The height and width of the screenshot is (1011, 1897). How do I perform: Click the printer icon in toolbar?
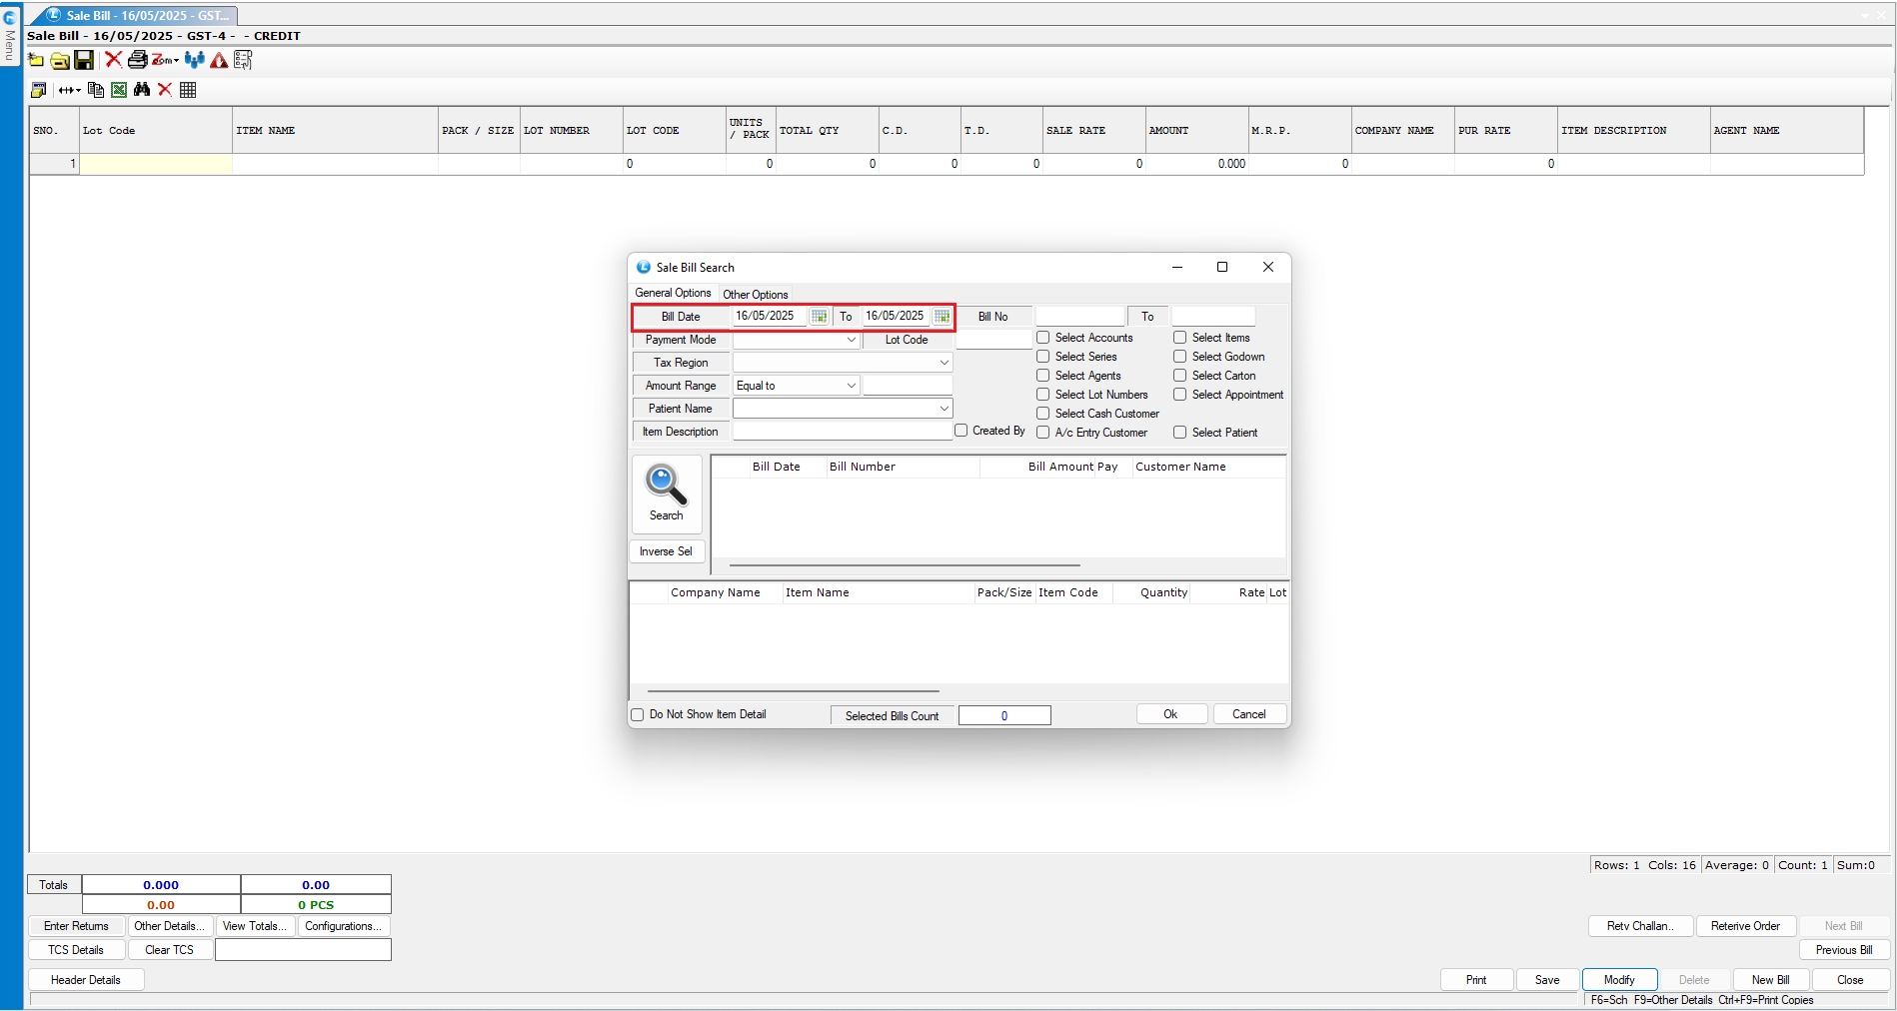coord(137,61)
